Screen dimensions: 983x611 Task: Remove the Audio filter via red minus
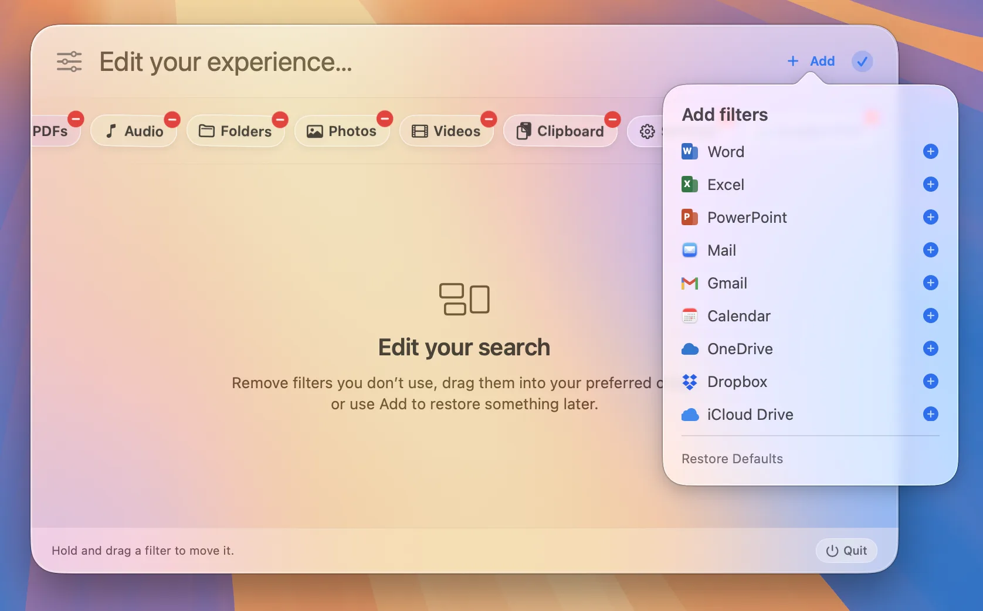click(172, 119)
